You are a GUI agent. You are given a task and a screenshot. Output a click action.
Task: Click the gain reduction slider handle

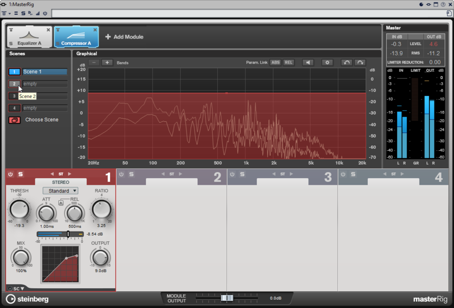[x=68, y=234]
